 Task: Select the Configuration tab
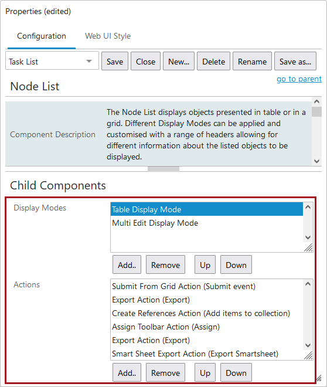coord(42,36)
